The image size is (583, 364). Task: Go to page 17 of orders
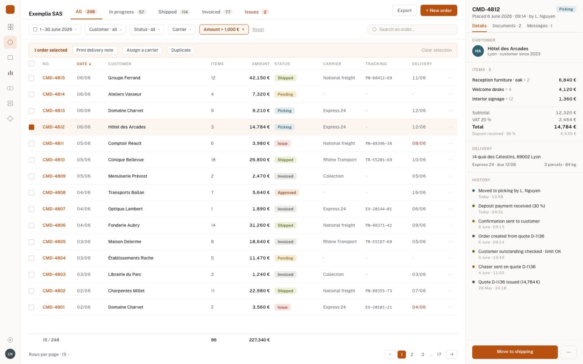point(439,354)
